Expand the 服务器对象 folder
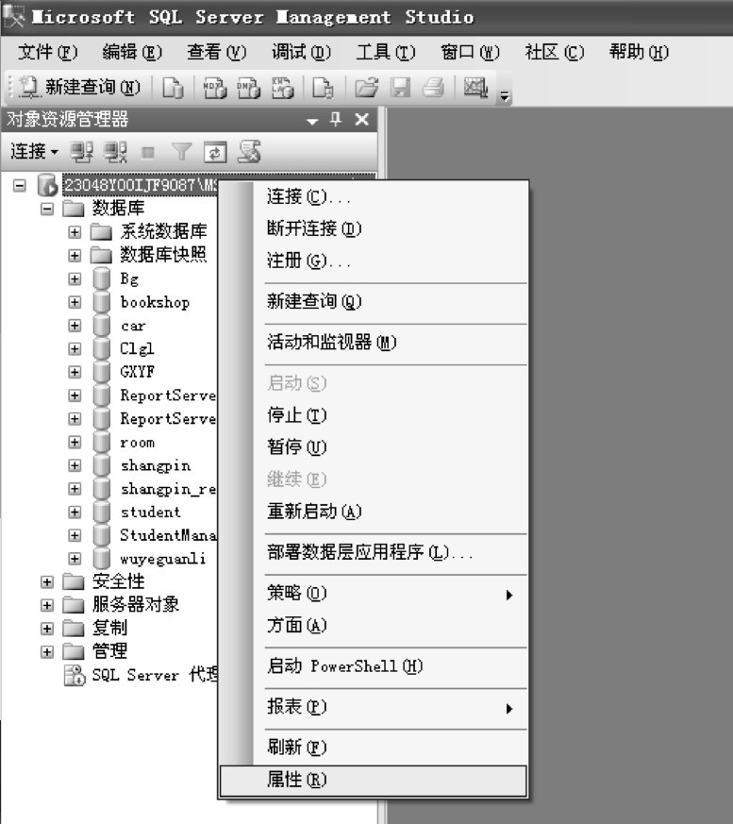This screenshot has height=824, width=733. click(x=47, y=605)
